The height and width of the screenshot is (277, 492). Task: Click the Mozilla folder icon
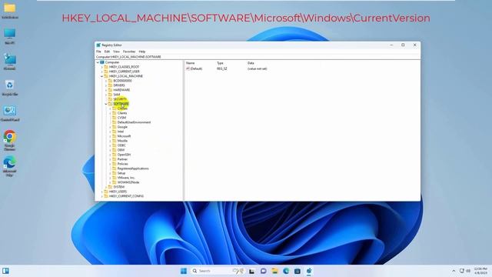click(115, 141)
